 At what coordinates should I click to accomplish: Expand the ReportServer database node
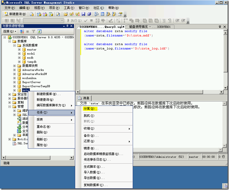click(x=14, y=82)
